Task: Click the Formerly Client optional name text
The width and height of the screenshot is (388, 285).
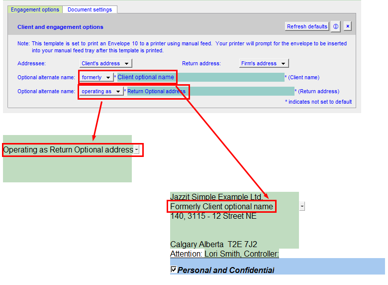Action: (x=221, y=206)
